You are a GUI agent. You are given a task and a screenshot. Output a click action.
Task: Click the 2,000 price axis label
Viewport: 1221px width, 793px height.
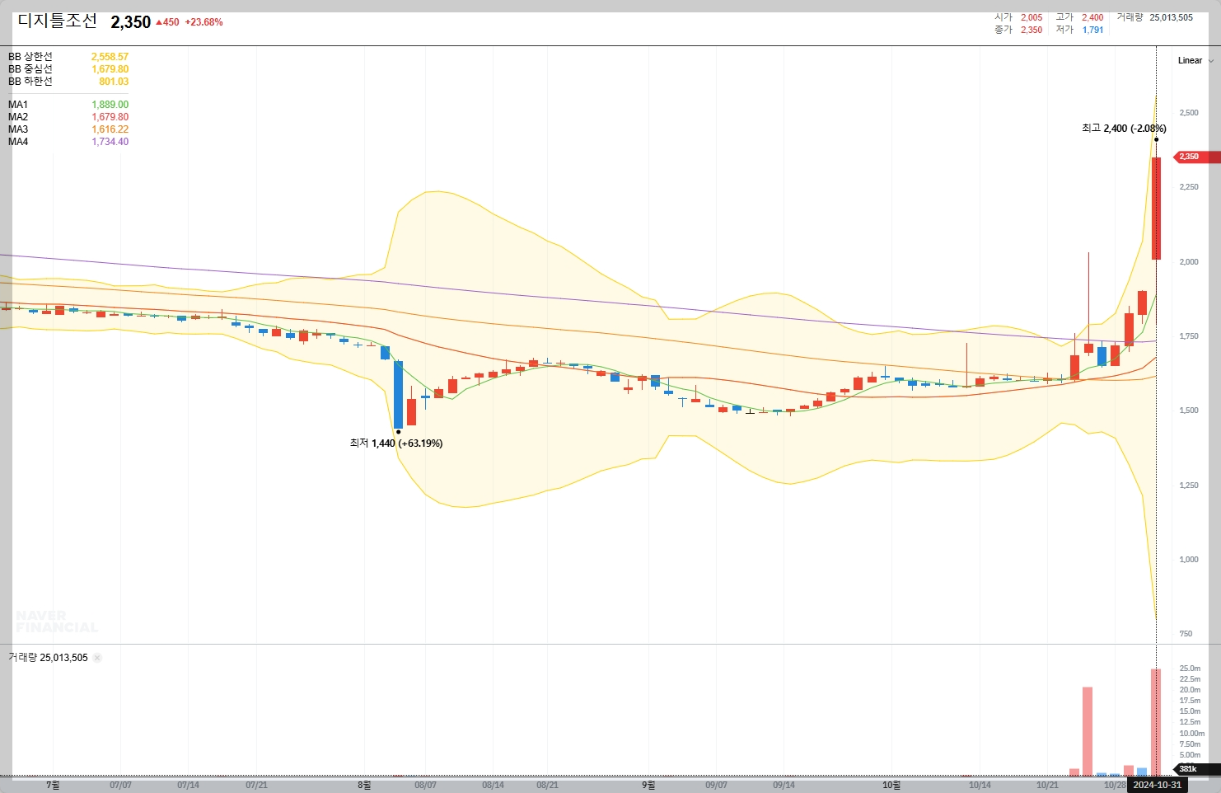(x=1189, y=262)
